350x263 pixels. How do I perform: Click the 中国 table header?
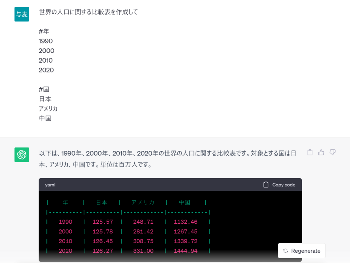(x=184, y=202)
